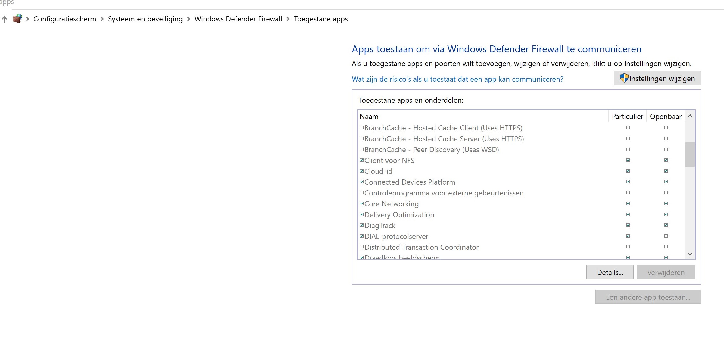Toggle checkbox for BranchCache Hosted Cache Client
The width and height of the screenshot is (724, 340).
pyautogui.click(x=362, y=128)
